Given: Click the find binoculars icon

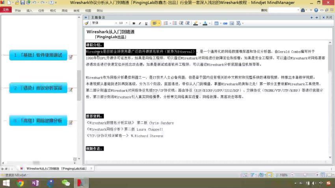Looking at the screenshot, I should point(303,10).
